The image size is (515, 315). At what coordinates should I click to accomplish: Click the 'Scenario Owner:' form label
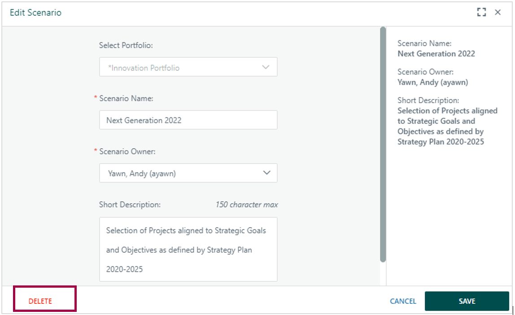point(127,151)
